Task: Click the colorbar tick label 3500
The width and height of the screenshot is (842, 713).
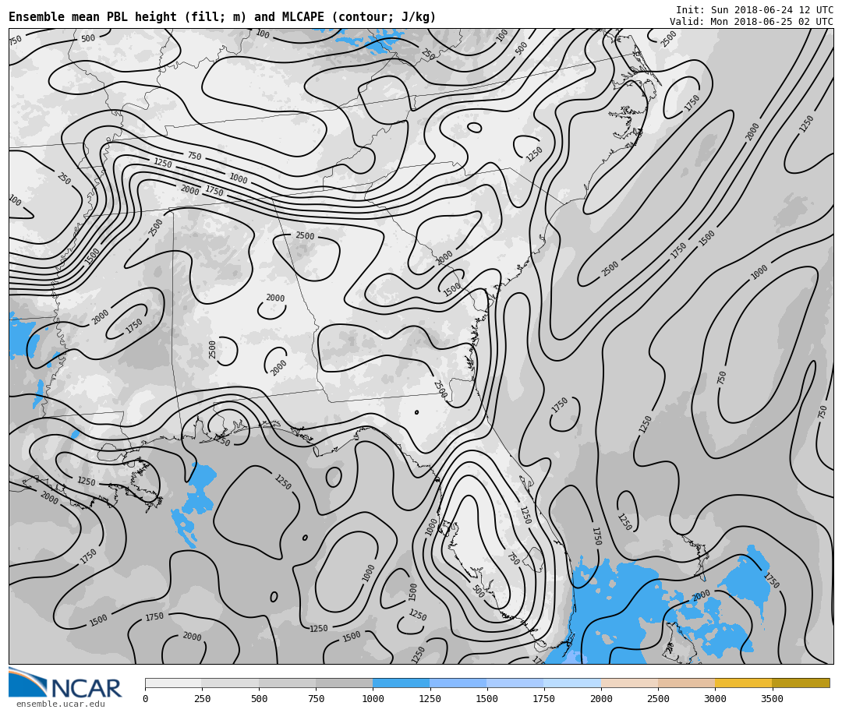Action: [x=772, y=698]
